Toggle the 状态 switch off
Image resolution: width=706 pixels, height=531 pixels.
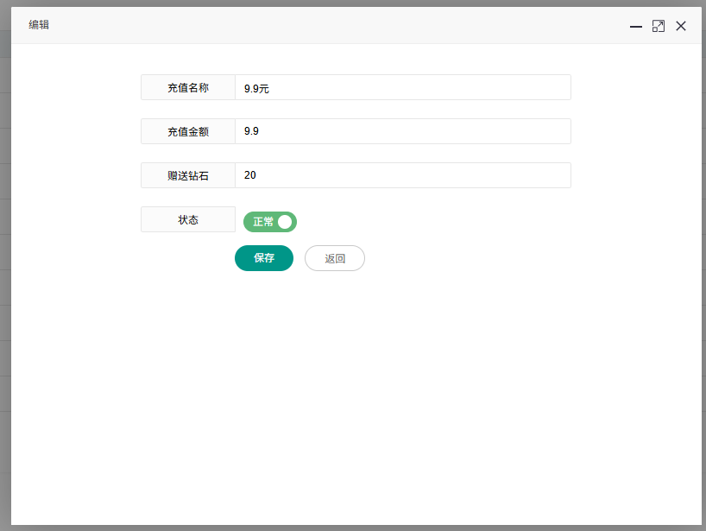270,222
